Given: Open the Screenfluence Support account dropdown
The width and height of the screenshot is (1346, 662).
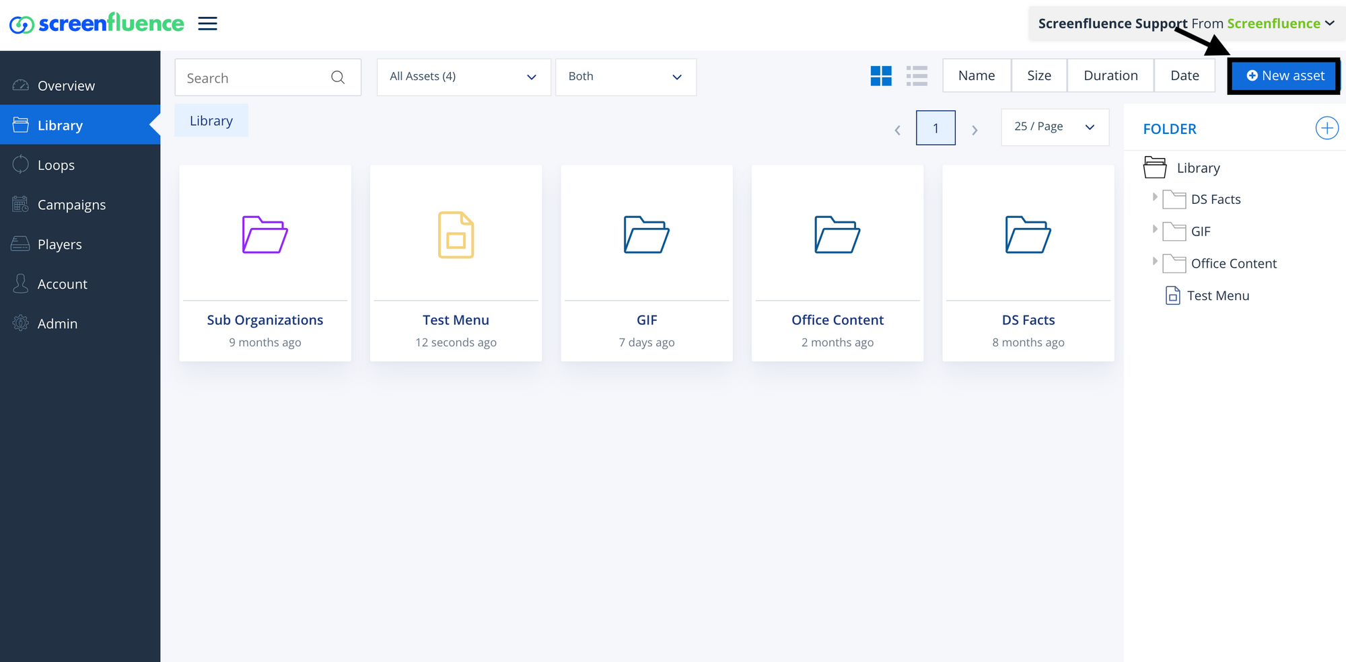Looking at the screenshot, I should [x=1186, y=24].
